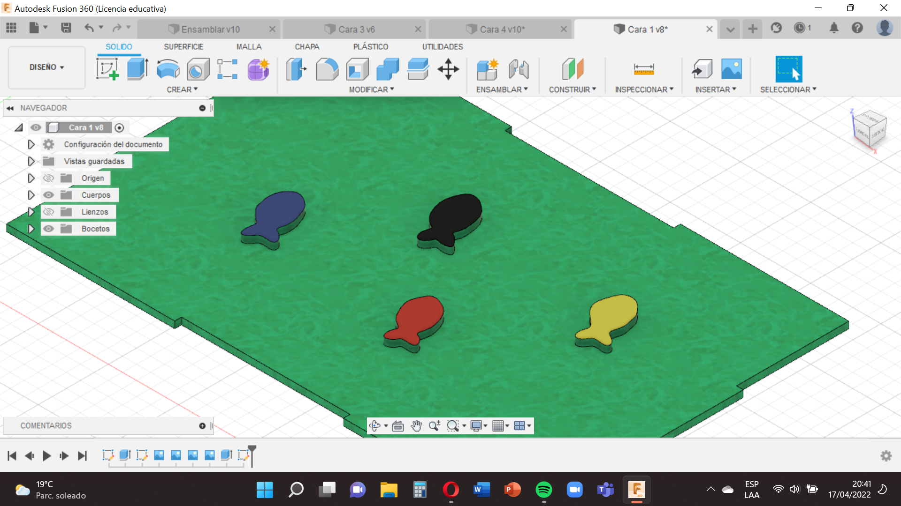The width and height of the screenshot is (901, 506).
Task: Open the INSPECCIONAR dropdown menu
Action: pos(644,89)
